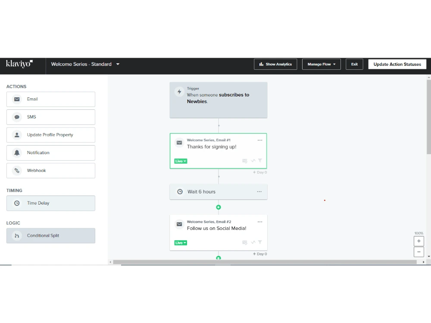Select the Email action in the sidebar
Image resolution: width=431 pixels, height=323 pixels.
(x=50, y=99)
